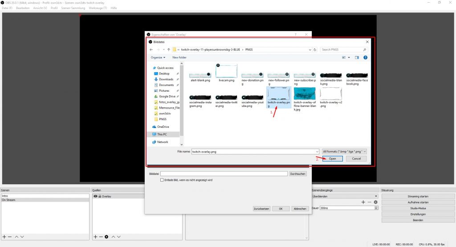The image size is (456, 247).
Task: Click Streaming starten button
Action: click(418, 196)
